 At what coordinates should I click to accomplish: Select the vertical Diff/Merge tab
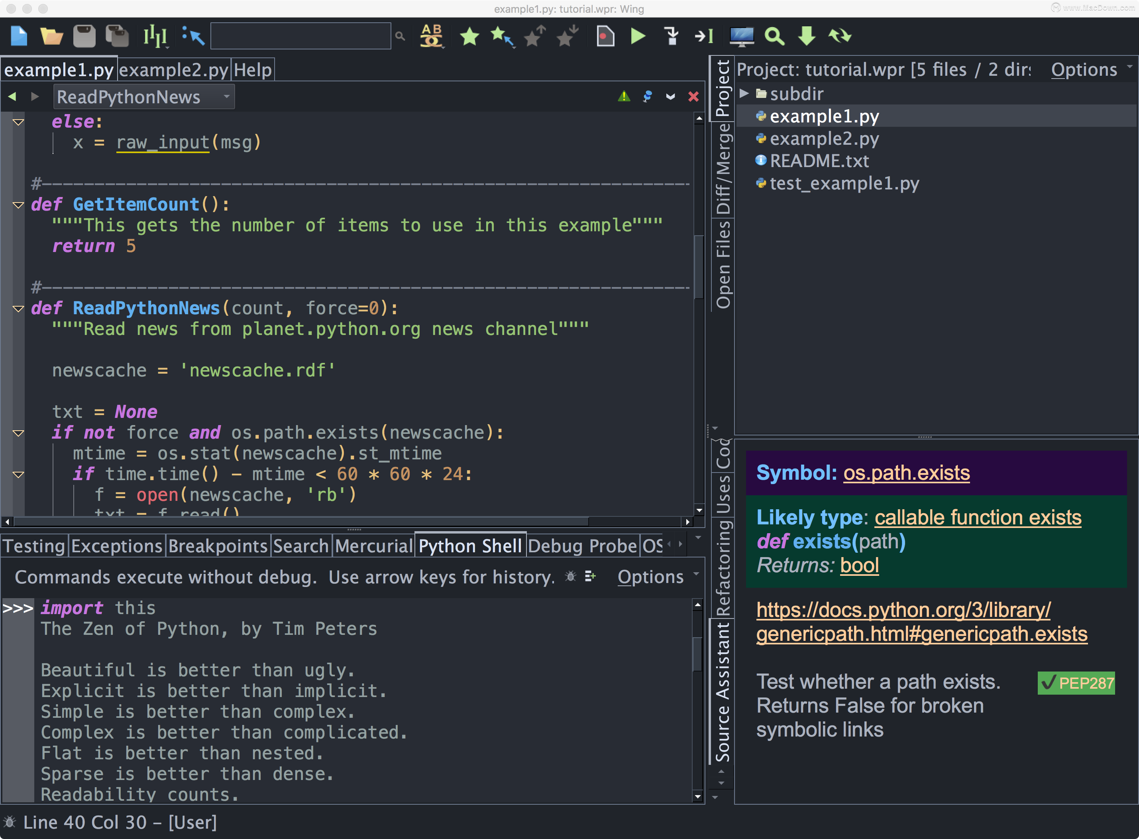[x=723, y=169]
